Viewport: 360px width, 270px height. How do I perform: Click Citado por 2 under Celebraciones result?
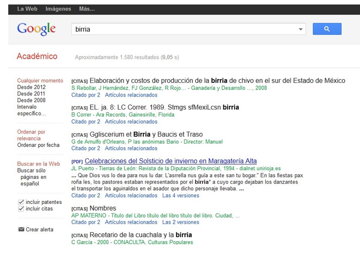tap(85, 196)
